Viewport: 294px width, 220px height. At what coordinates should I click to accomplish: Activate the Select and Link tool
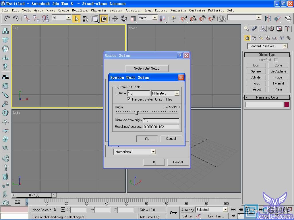pyautogui.click(x=27, y=19)
